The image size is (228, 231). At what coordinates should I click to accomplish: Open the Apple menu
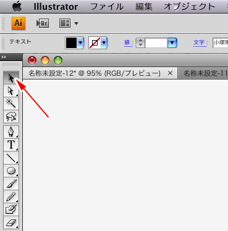(17, 7)
